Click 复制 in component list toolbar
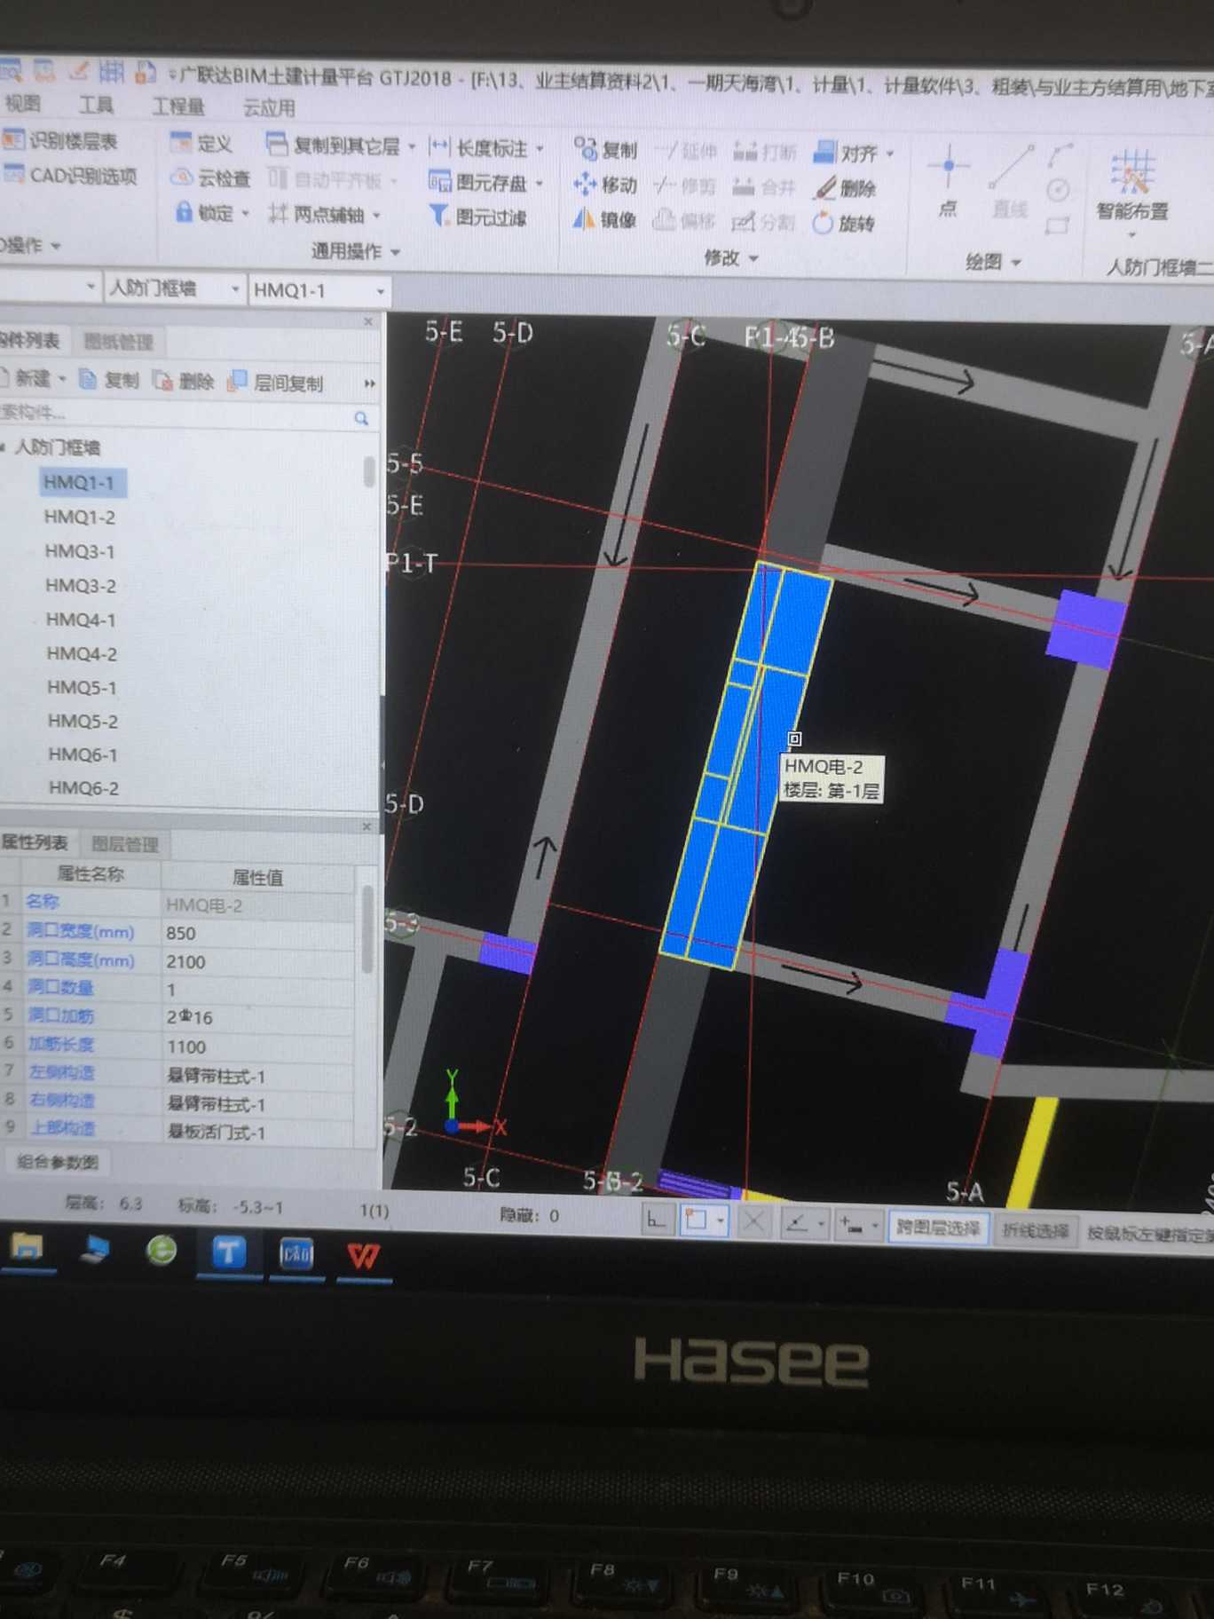This screenshot has width=1214, height=1619. 109,380
